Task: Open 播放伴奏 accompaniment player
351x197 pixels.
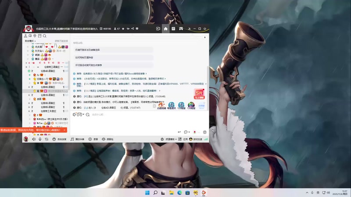Action: tap(78, 139)
